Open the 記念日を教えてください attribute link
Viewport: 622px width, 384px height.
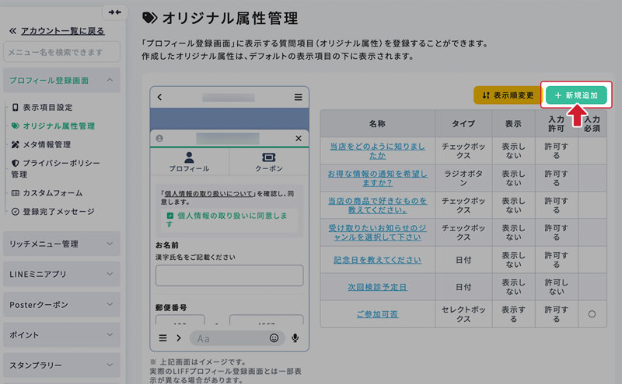point(377,260)
